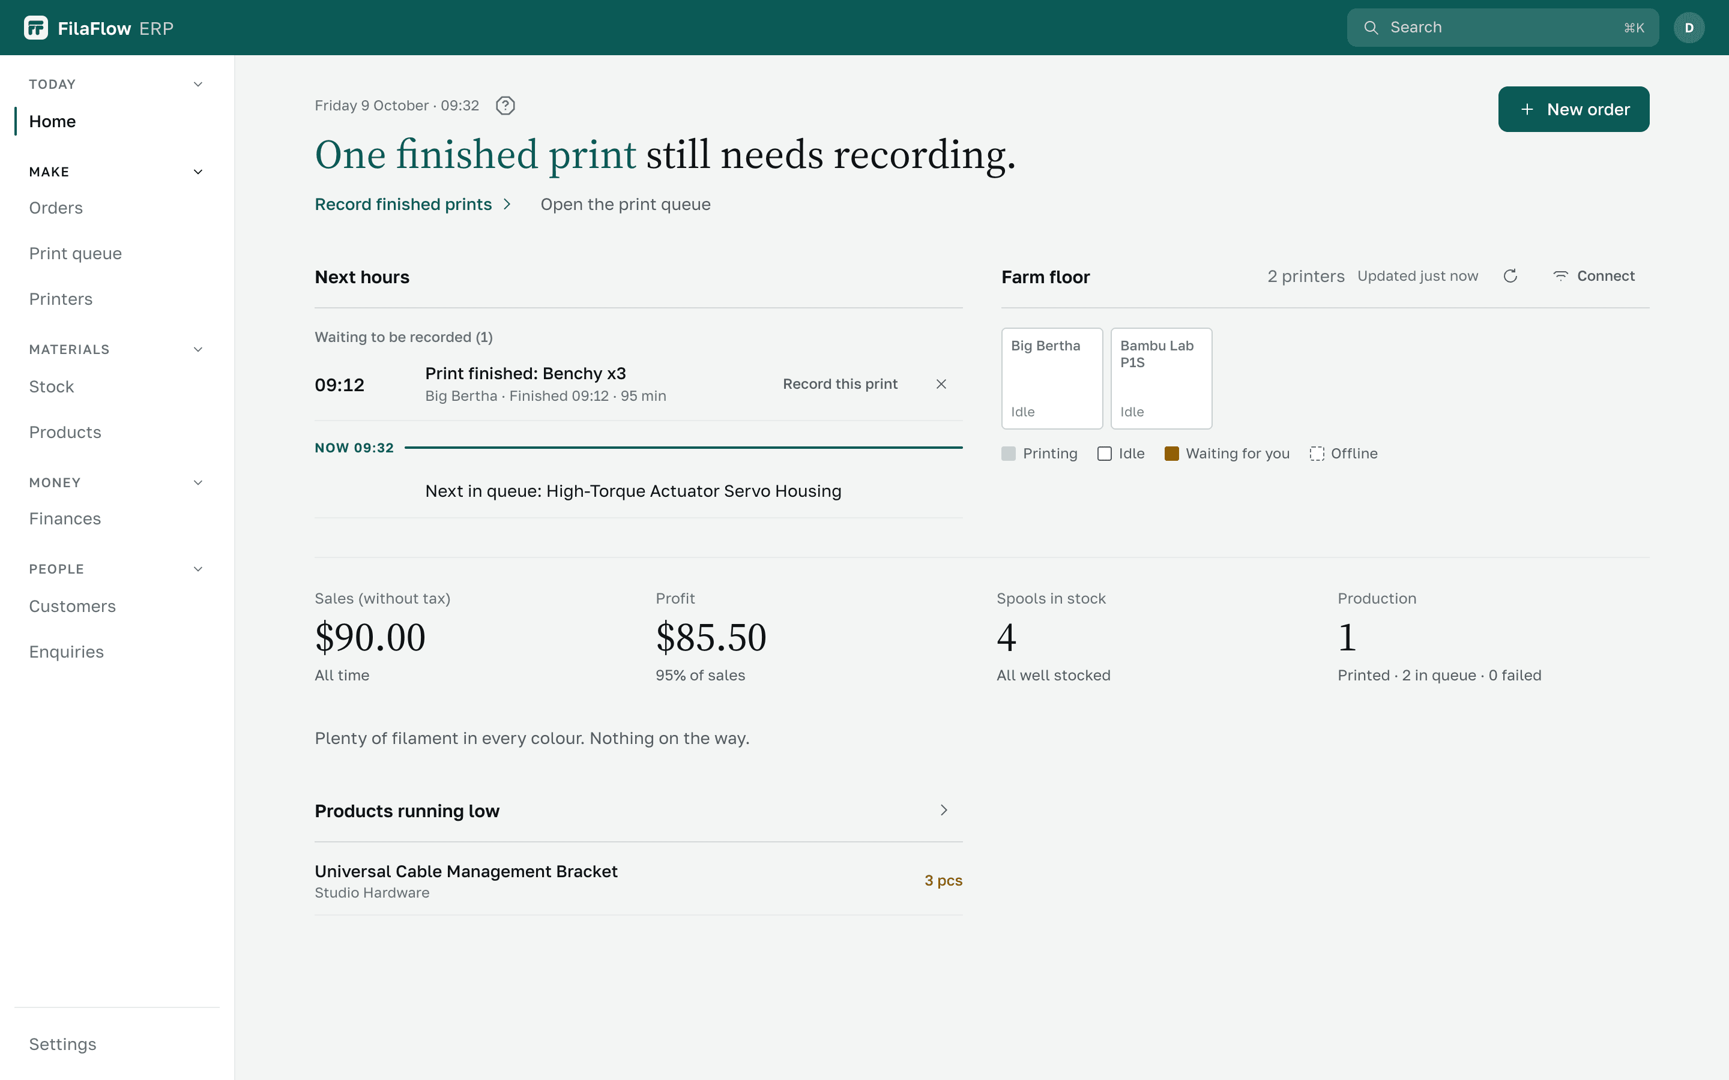Click the search magnifier icon
The image size is (1729, 1080).
coord(1371,28)
